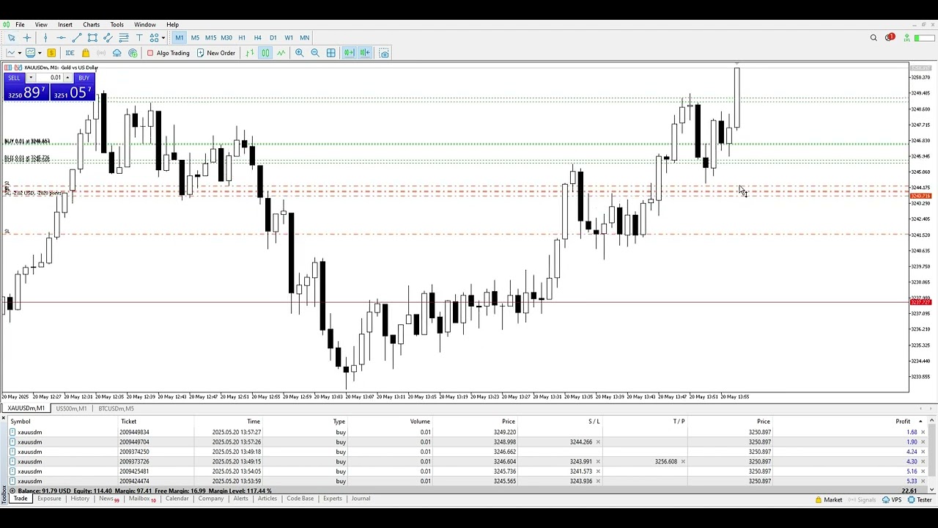Viewport: 938px width, 528px height.
Task: Open the Market link in status bar
Action: coord(829,500)
